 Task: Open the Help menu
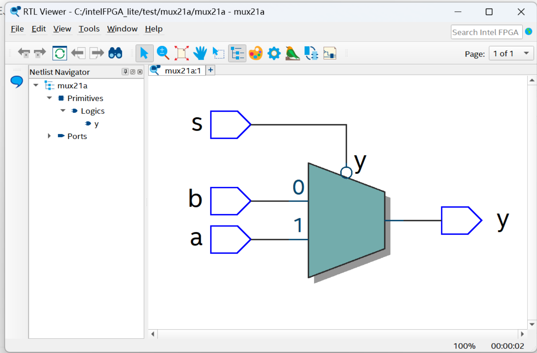(x=154, y=29)
